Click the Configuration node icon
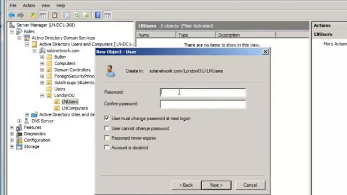This screenshot has width=347, height=195. point(20,140)
